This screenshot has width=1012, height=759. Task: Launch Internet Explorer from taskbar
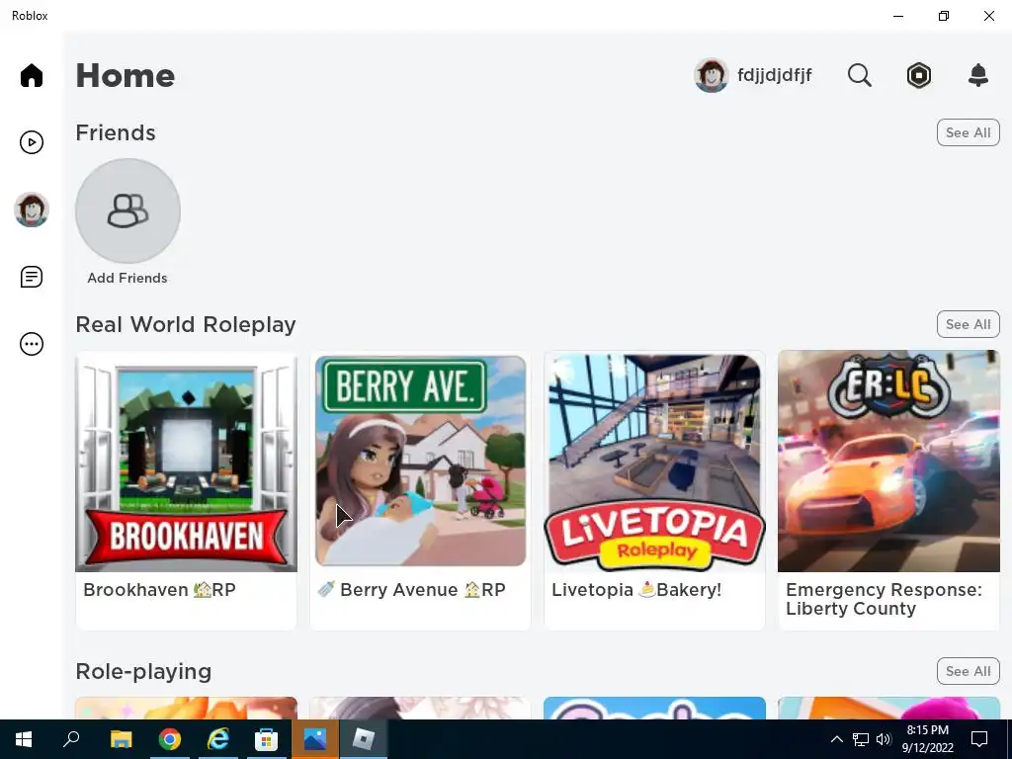pyautogui.click(x=217, y=739)
